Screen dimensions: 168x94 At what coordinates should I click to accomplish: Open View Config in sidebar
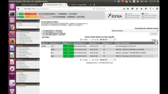(22, 86)
